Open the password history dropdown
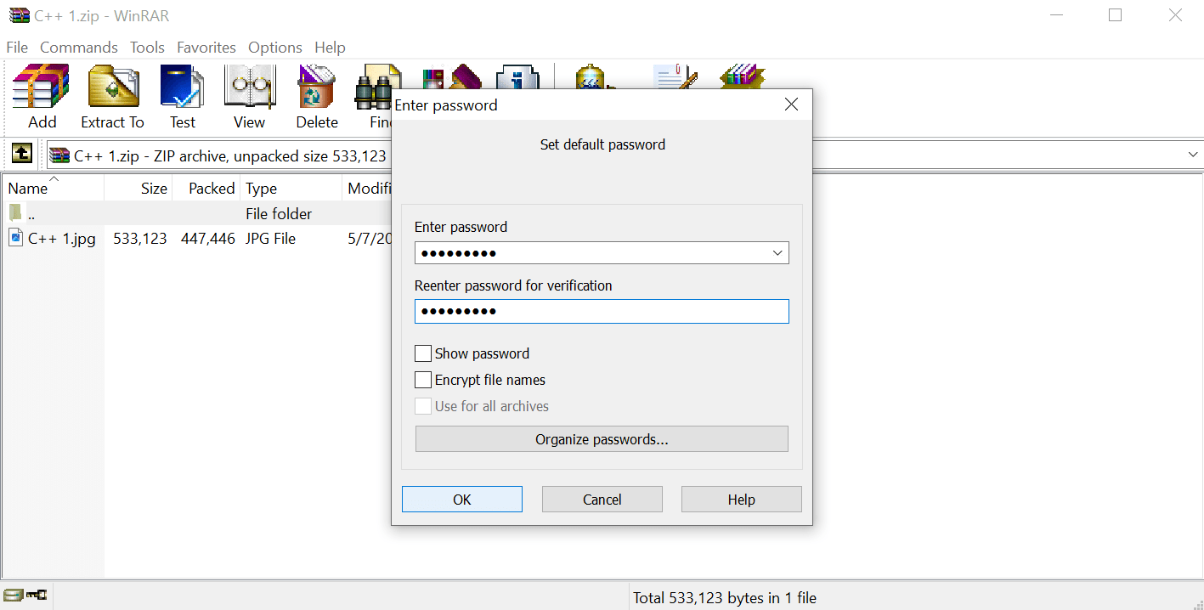 click(777, 252)
